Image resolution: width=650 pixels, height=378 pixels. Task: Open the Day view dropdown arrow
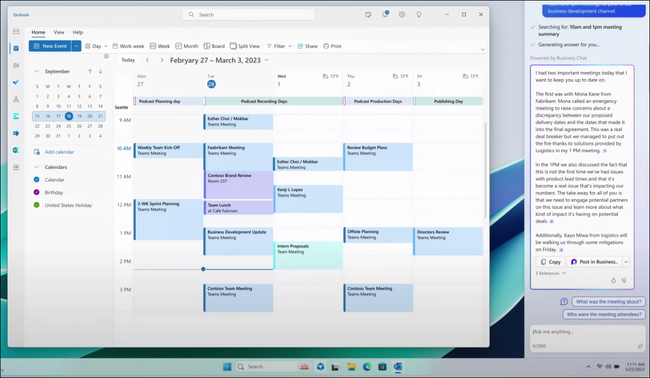106,46
